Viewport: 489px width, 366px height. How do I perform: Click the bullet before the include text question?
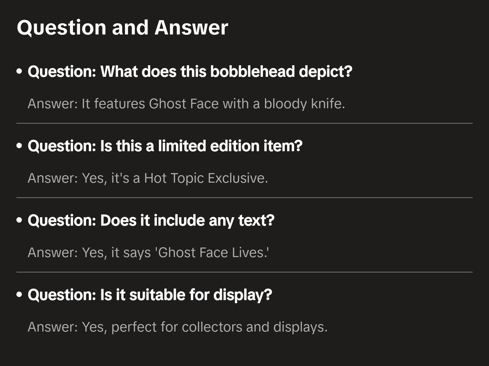(19, 220)
